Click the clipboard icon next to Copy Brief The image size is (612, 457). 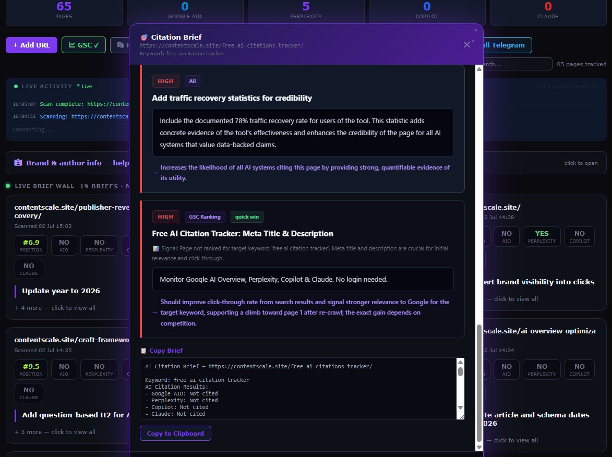point(143,351)
